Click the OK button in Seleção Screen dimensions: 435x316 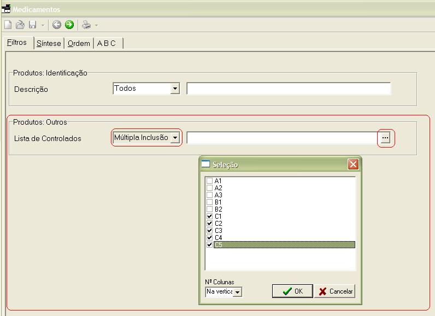pyautogui.click(x=292, y=291)
